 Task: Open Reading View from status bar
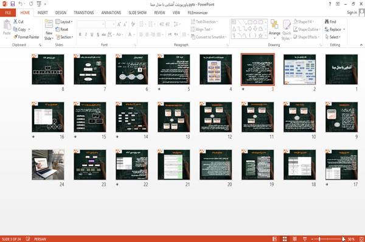(294, 239)
